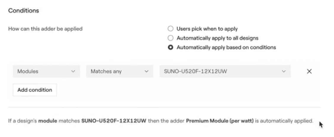The image size is (334, 137).
Task: Select the 'Automatically apply based on conditions' radio circle
Action: click(x=171, y=47)
